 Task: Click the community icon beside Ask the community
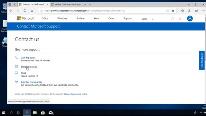(x=16, y=82)
